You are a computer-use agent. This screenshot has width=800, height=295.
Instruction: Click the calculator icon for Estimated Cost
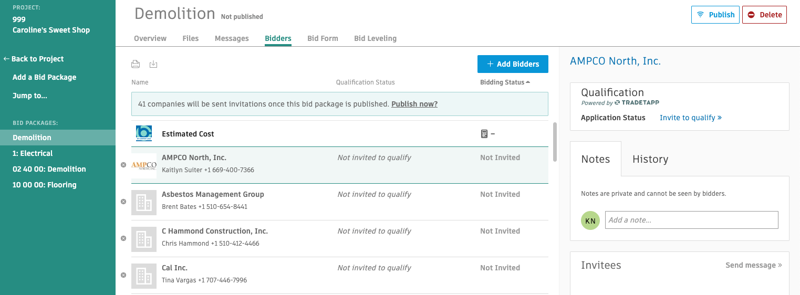pyautogui.click(x=484, y=134)
